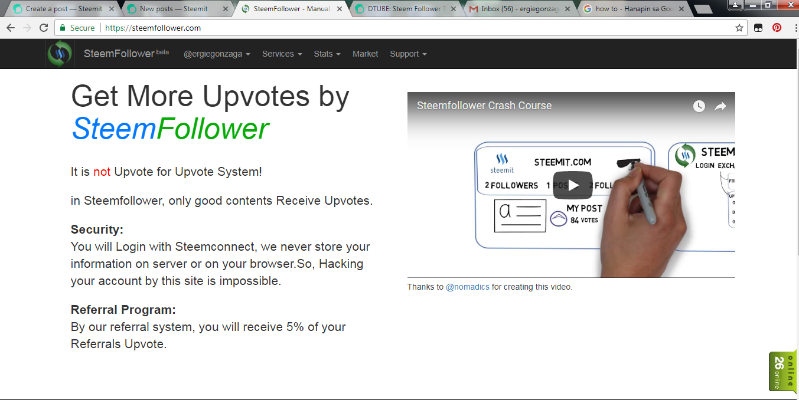Play the Steemfollower Crash Course video
Viewport: 799px width, 400px height.
tap(572, 185)
